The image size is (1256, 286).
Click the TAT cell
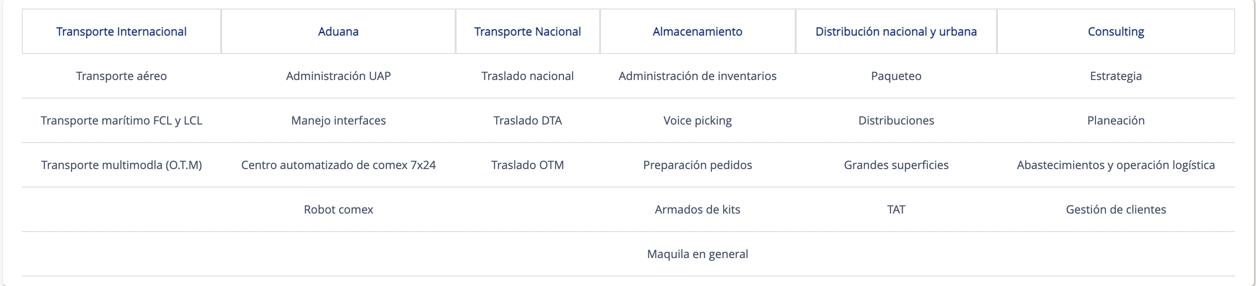pyautogui.click(x=896, y=209)
